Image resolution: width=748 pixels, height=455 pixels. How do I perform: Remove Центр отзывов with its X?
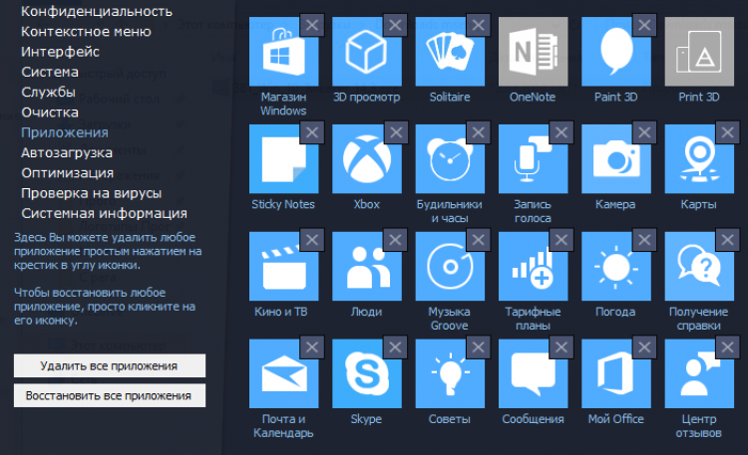727,346
